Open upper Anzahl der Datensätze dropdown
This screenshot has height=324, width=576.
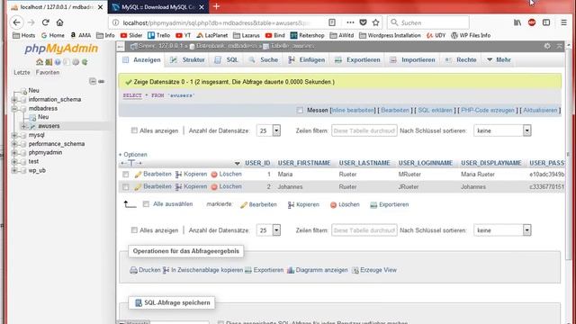coord(268,130)
